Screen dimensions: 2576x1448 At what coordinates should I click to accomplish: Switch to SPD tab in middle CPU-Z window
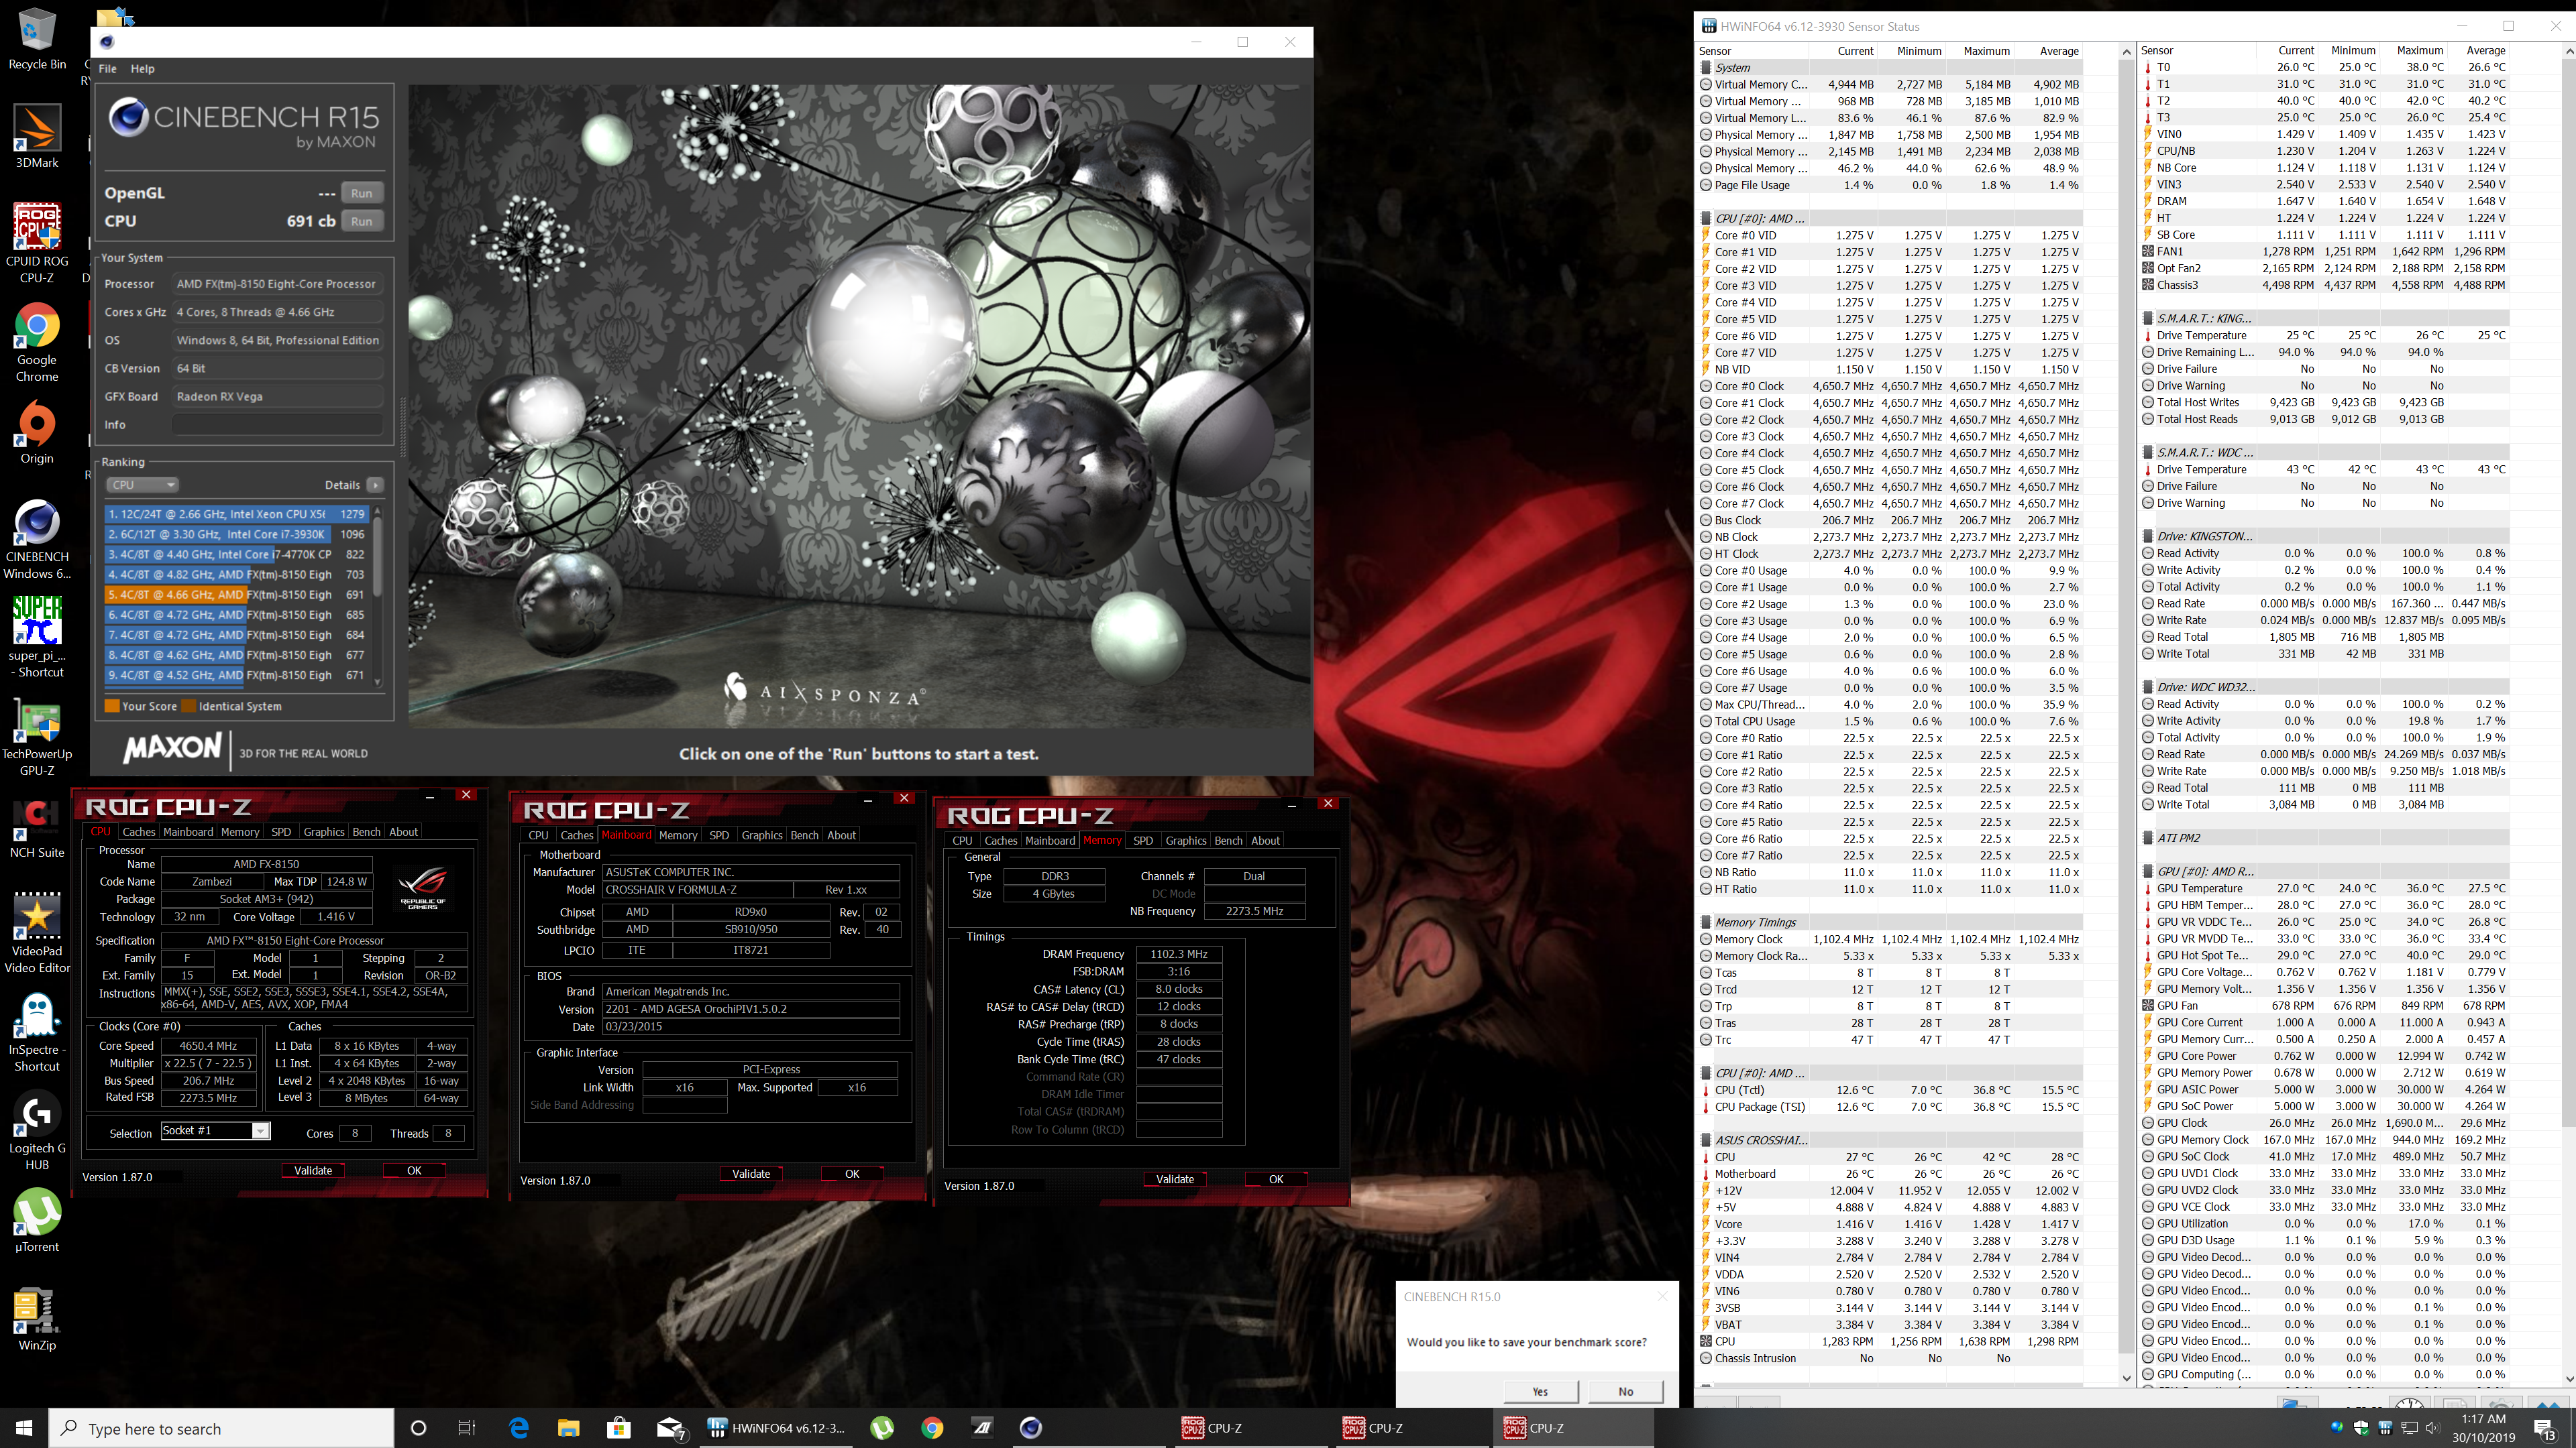tap(719, 835)
